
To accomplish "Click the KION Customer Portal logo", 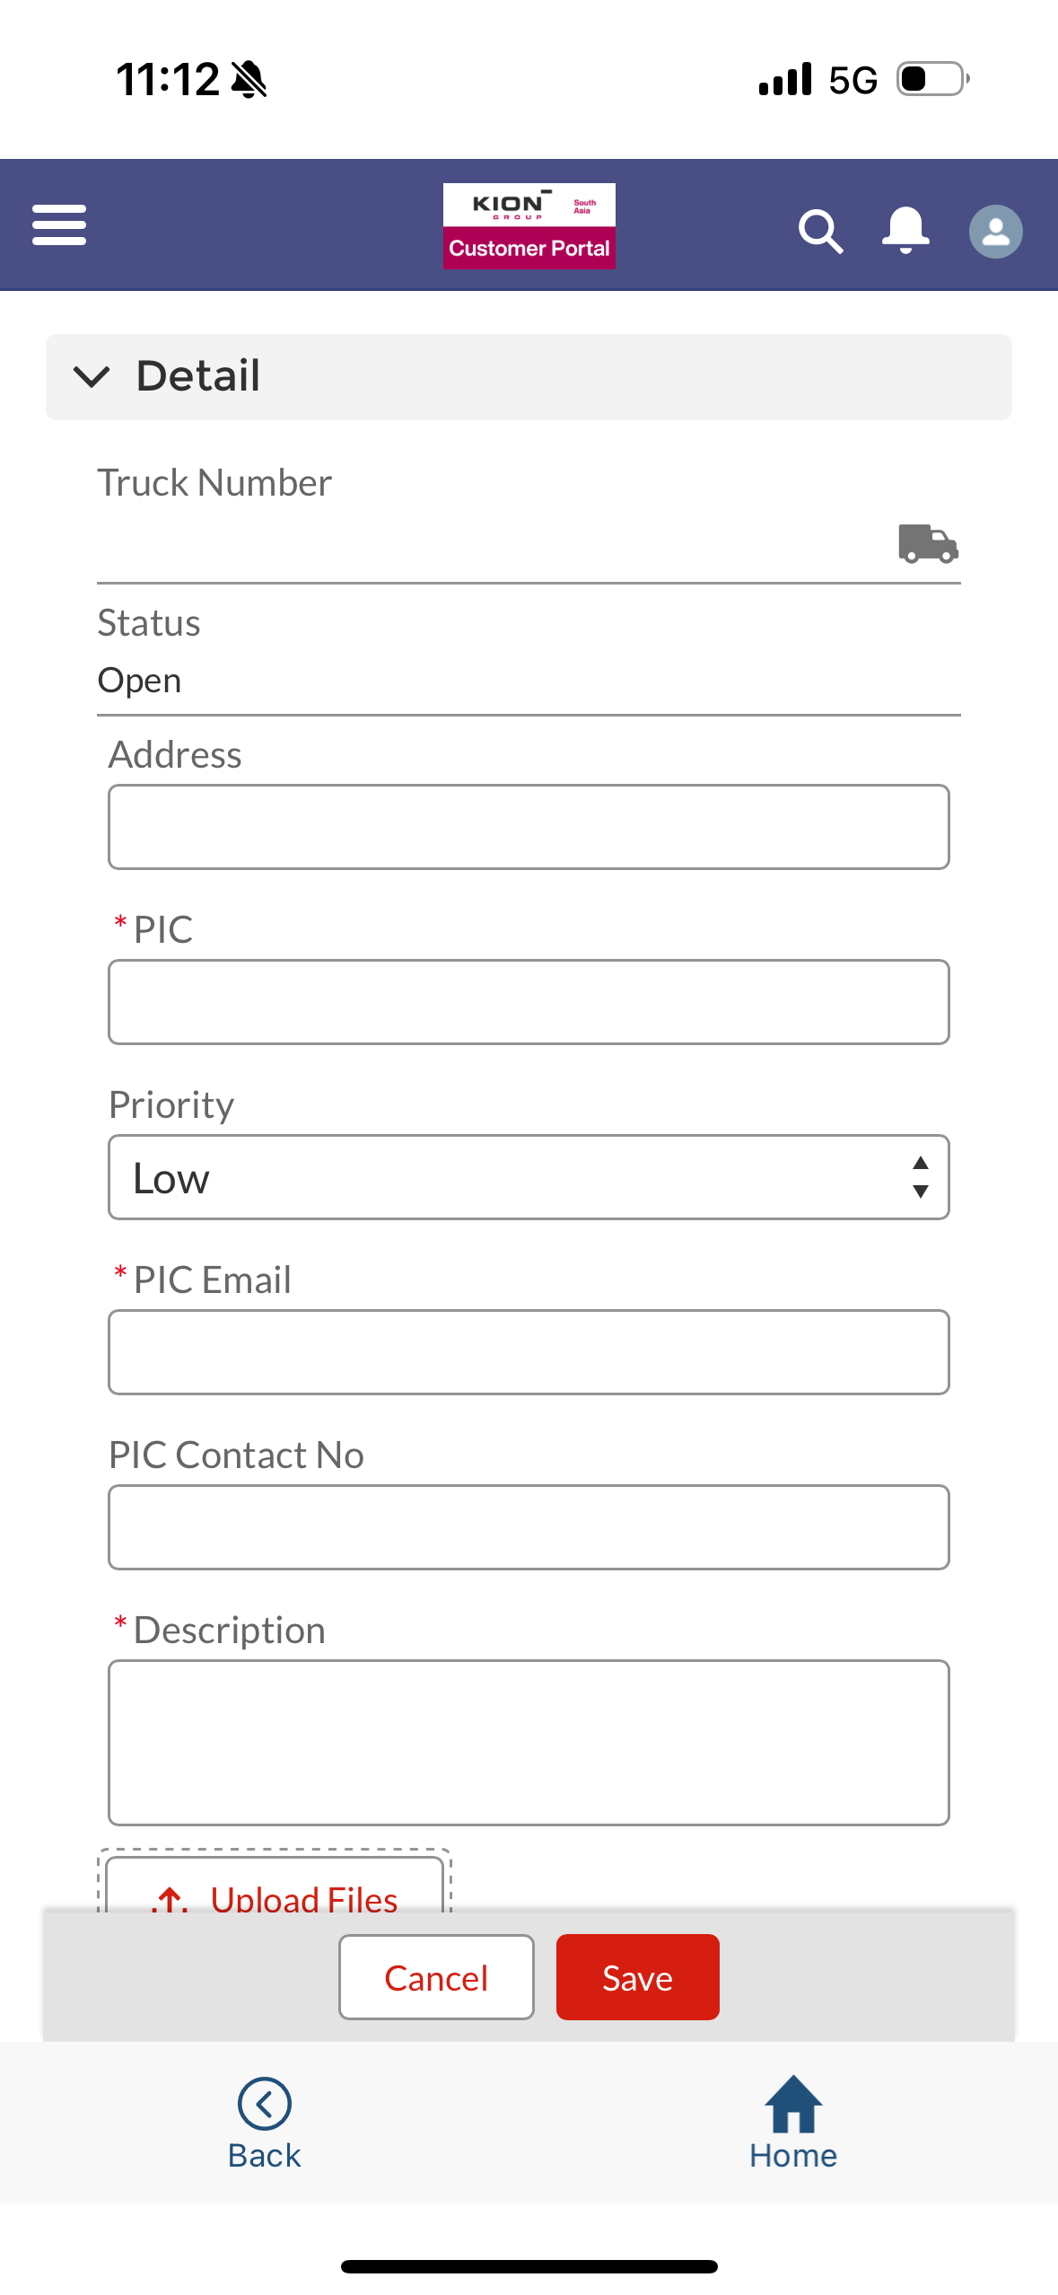I will coord(529,226).
